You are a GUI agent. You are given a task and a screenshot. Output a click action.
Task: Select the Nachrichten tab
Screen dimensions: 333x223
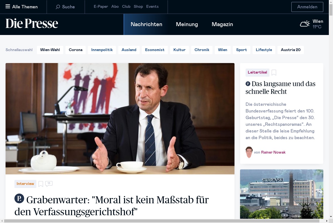click(x=147, y=24)
